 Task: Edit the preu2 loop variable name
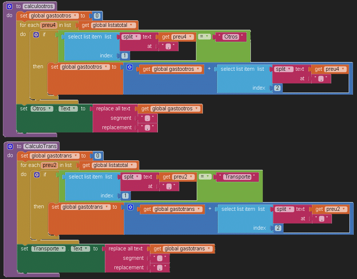click(x=49, y=165)
